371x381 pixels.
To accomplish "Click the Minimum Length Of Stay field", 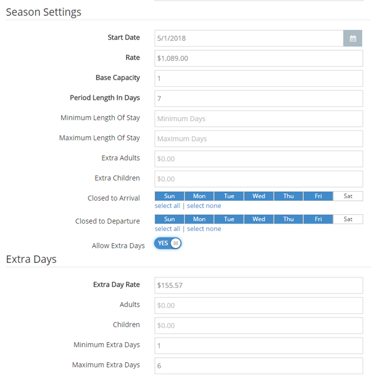I will [259, 119].
